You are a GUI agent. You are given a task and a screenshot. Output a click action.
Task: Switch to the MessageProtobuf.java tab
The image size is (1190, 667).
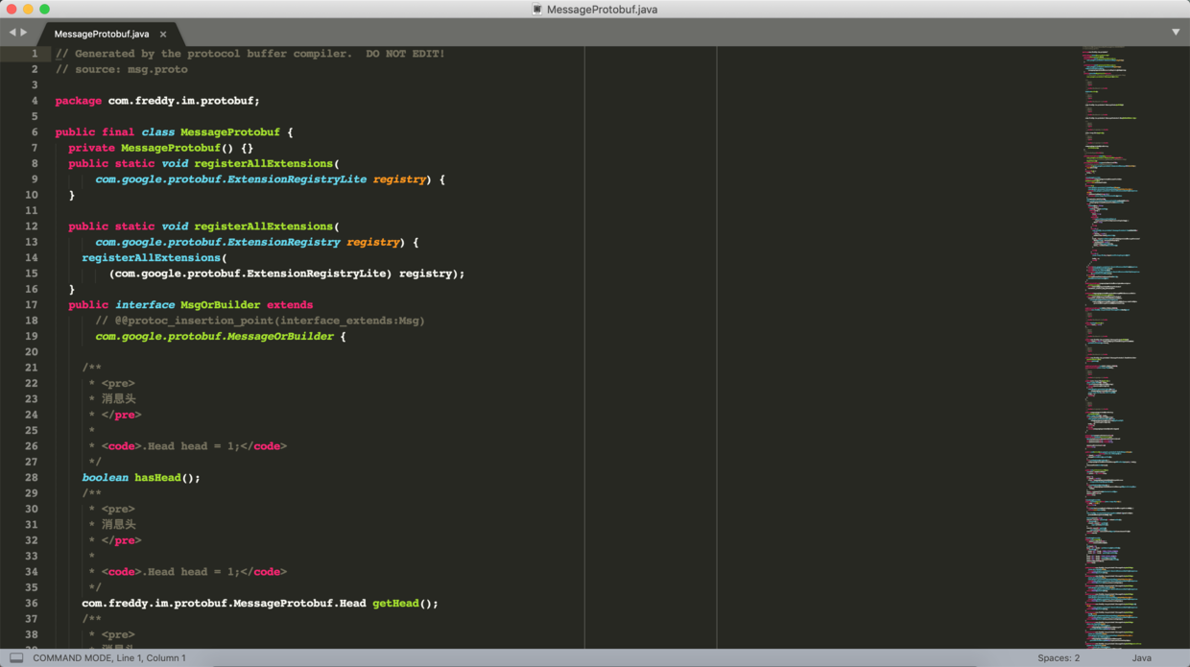tap(101, 32)
